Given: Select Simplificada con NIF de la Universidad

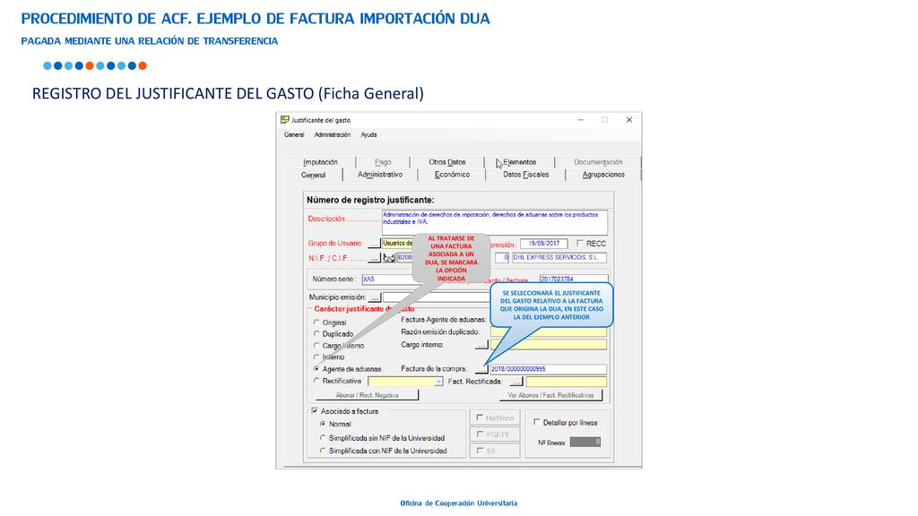Looking at the screenshot, I should 323,451.
